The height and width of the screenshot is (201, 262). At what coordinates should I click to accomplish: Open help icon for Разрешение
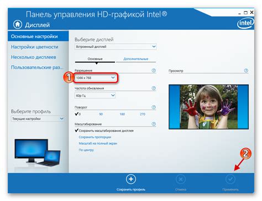(x=154, y=71)
